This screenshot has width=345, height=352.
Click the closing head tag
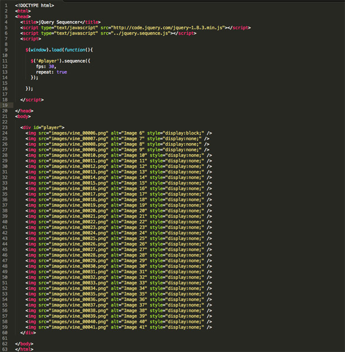pyautogui.click(x=24, y=110)
